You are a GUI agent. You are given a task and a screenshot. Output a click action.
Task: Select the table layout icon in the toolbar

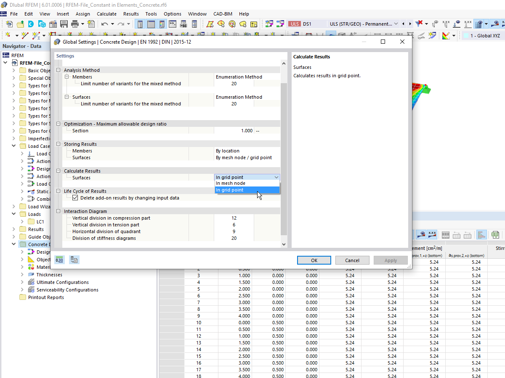pos(150,24)
